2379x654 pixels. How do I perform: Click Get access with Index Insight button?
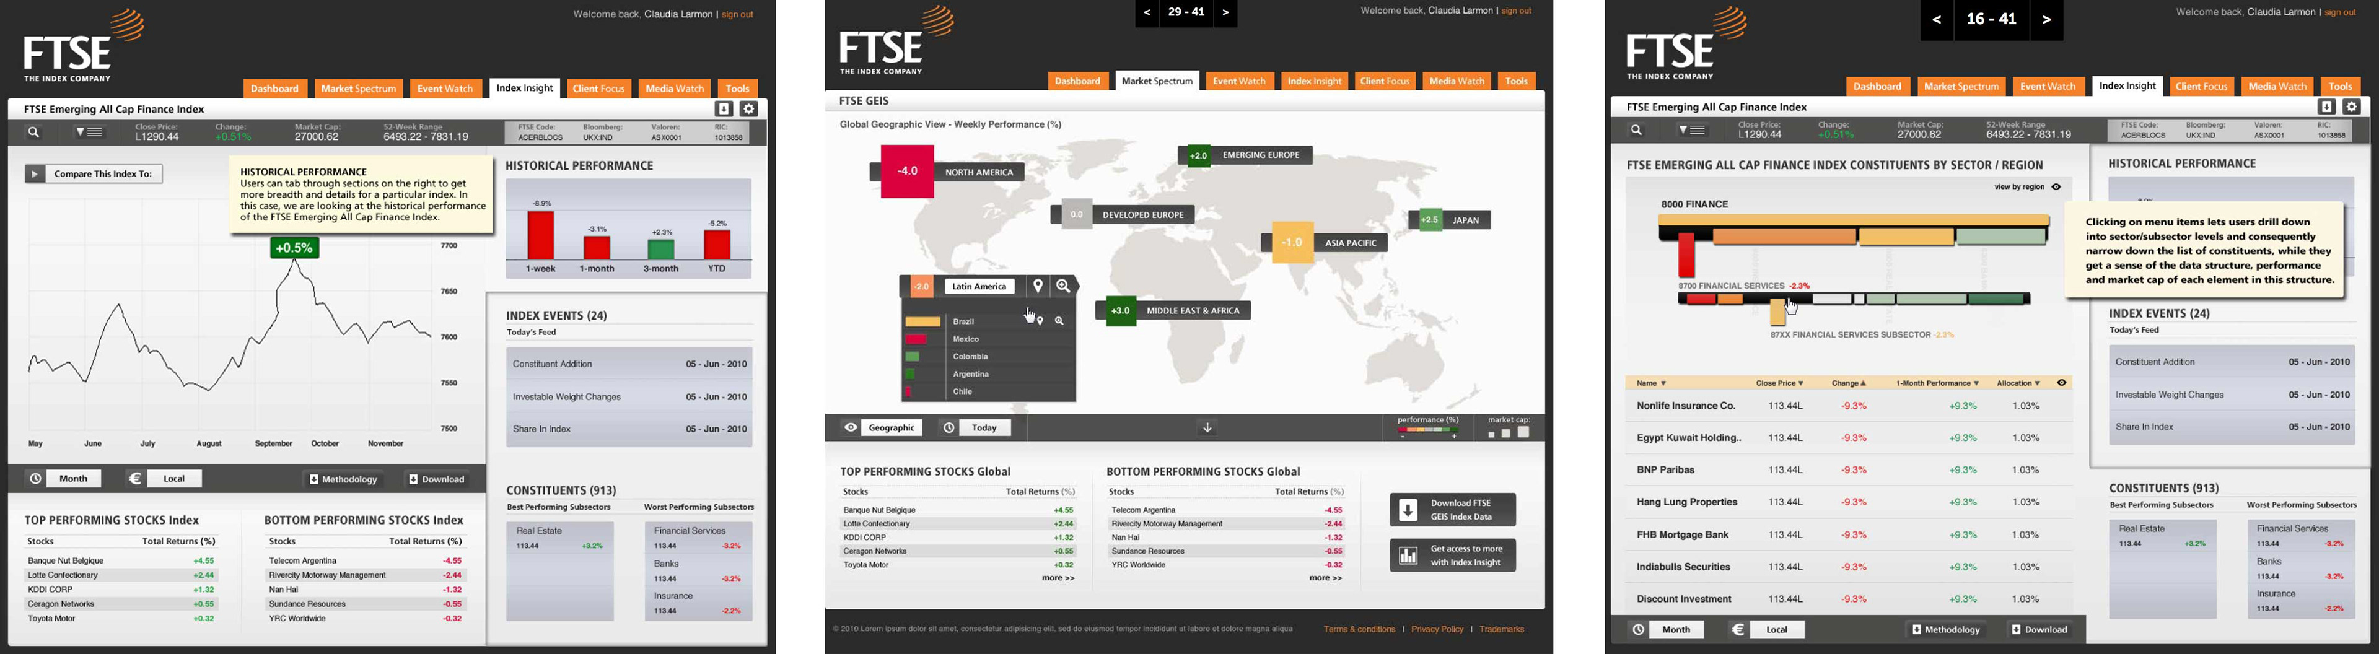click(1453, 555)
